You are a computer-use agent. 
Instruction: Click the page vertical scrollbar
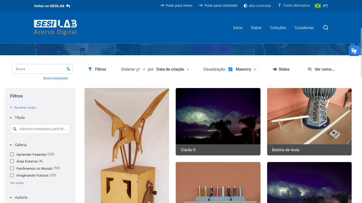(x=361, y=52)
